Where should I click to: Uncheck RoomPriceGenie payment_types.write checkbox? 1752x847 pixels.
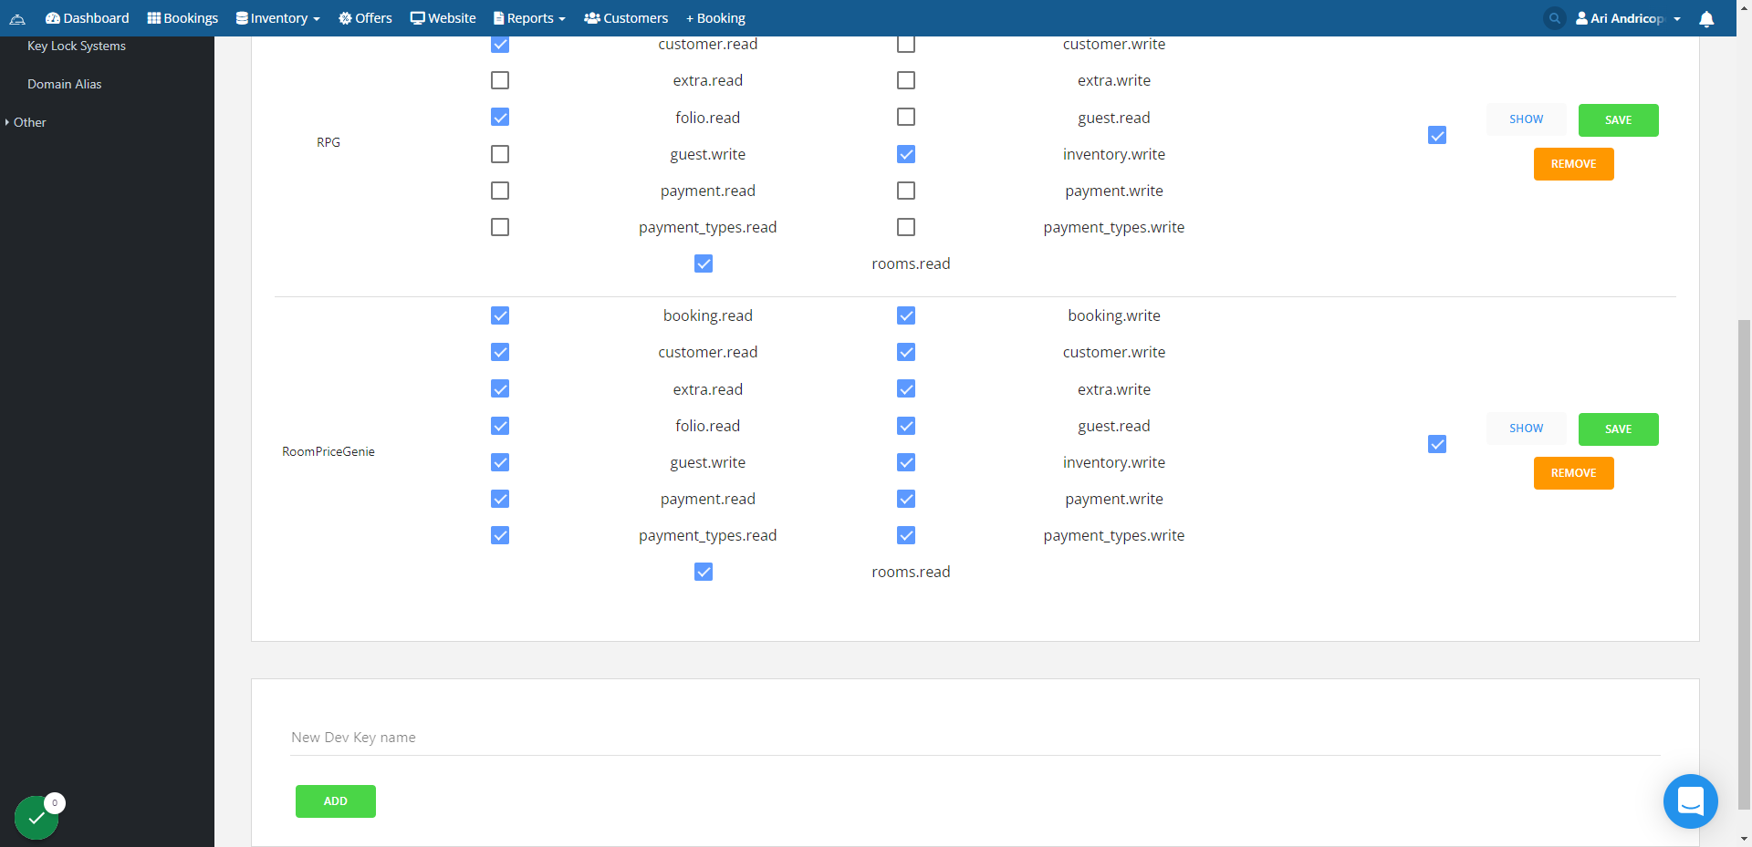(906, 535)
